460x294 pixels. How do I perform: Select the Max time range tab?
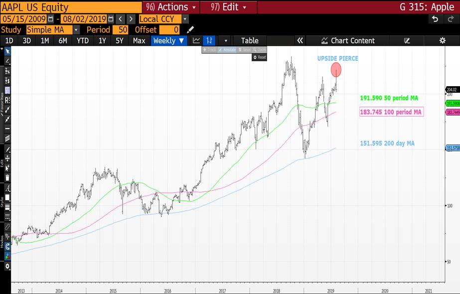coord(139,40)
